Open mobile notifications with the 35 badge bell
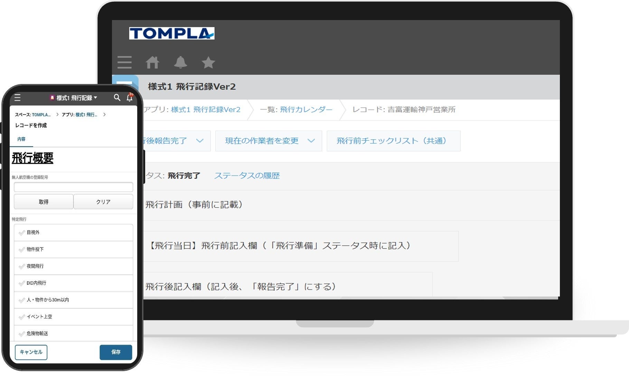This screenshot has height=376, width=629. (x=130, y=98)
